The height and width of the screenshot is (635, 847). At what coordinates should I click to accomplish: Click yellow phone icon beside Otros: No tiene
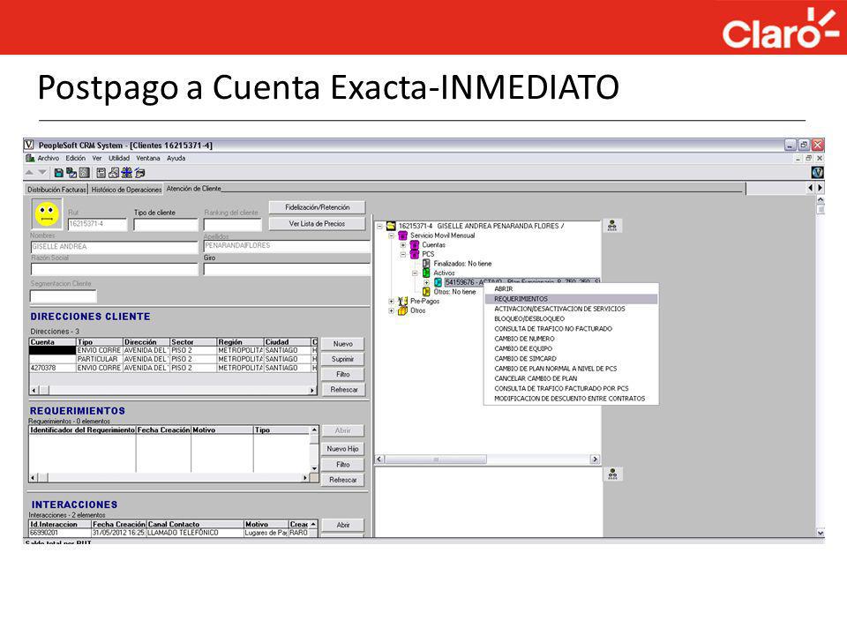[x=426, y=292]
